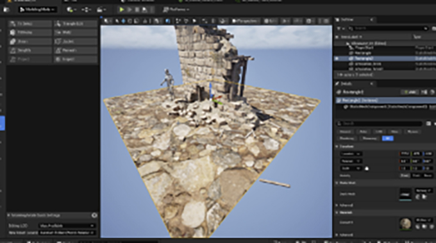Click the Save icon in main toolbar
The height and width of the screenshot is (243, 436).
(6, 10)
